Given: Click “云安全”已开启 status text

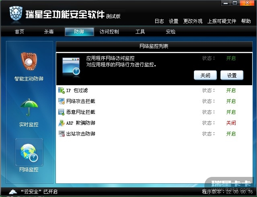Looking at the screenshot, I should pos(39,192).
